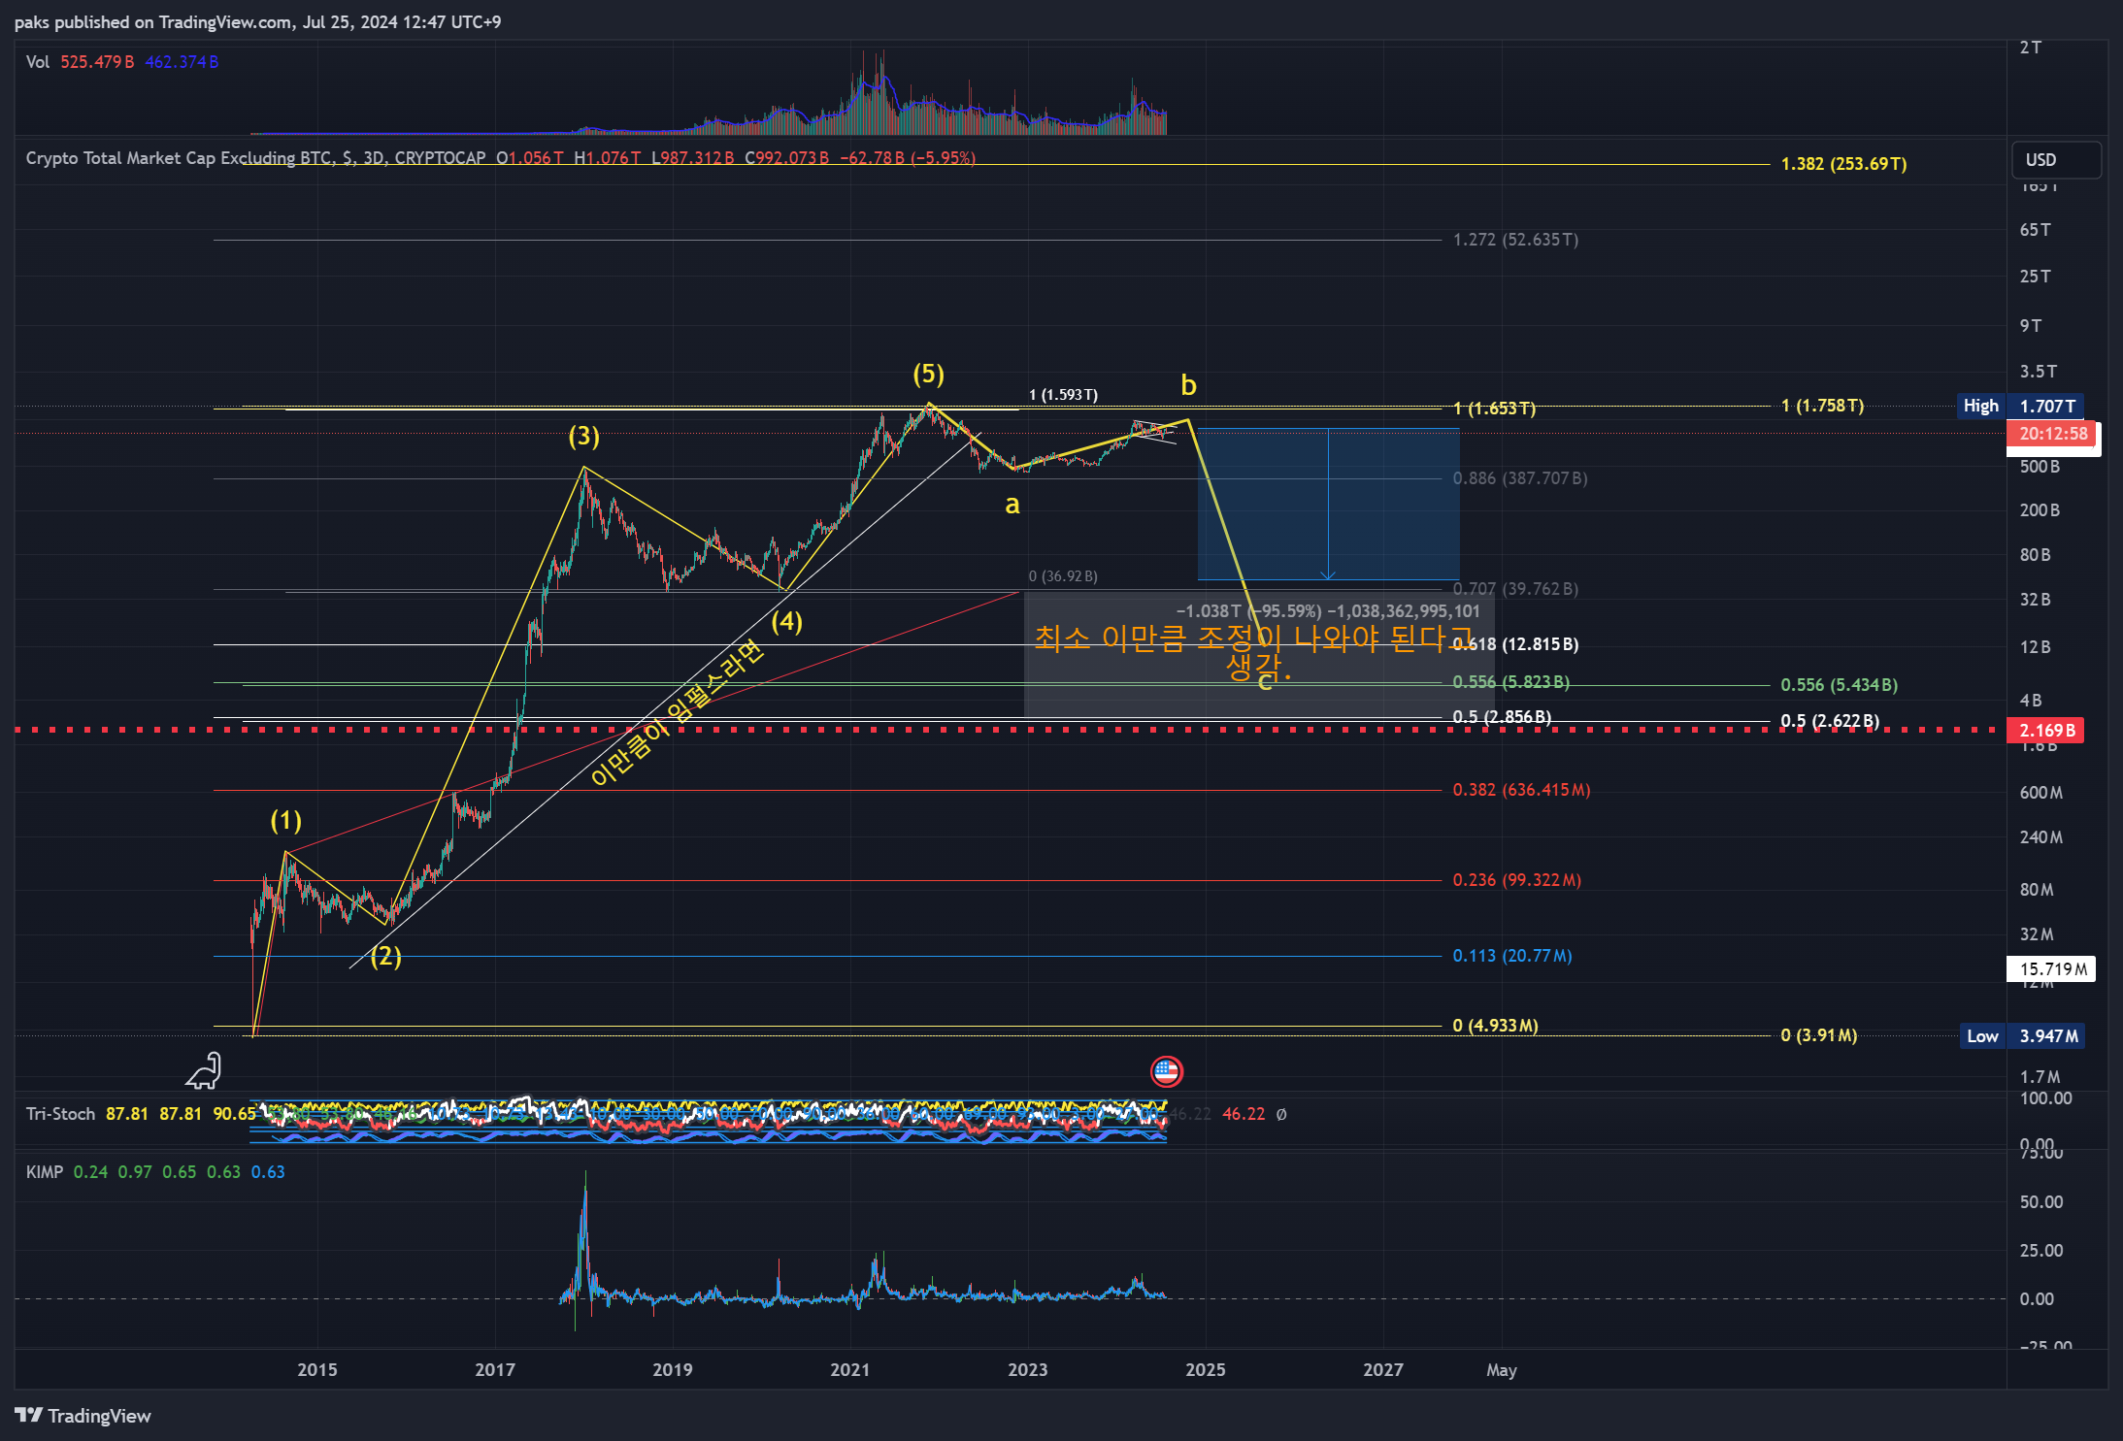
Task: Select the 1.382 (253.69T) Fibonacci label
Action: [x=1843, y=164]
